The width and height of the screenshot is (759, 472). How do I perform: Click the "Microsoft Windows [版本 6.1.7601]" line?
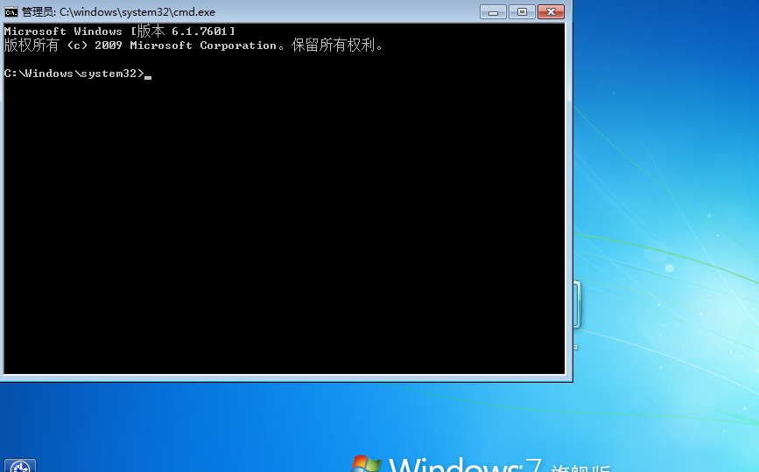pyautogui.click(x=120, y=32)
